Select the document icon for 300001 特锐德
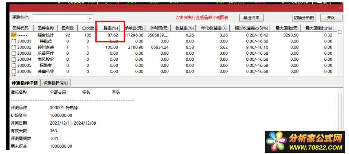This screenshot has height=154, width=349. pos(14,41)
